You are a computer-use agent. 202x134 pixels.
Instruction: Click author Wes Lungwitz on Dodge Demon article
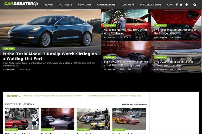pyautogui.click(x=160, y=38)
